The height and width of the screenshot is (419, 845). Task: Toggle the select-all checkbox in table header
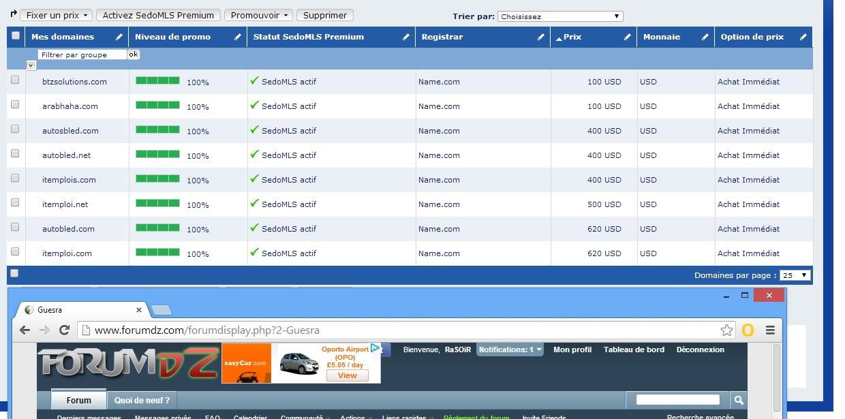15,36
